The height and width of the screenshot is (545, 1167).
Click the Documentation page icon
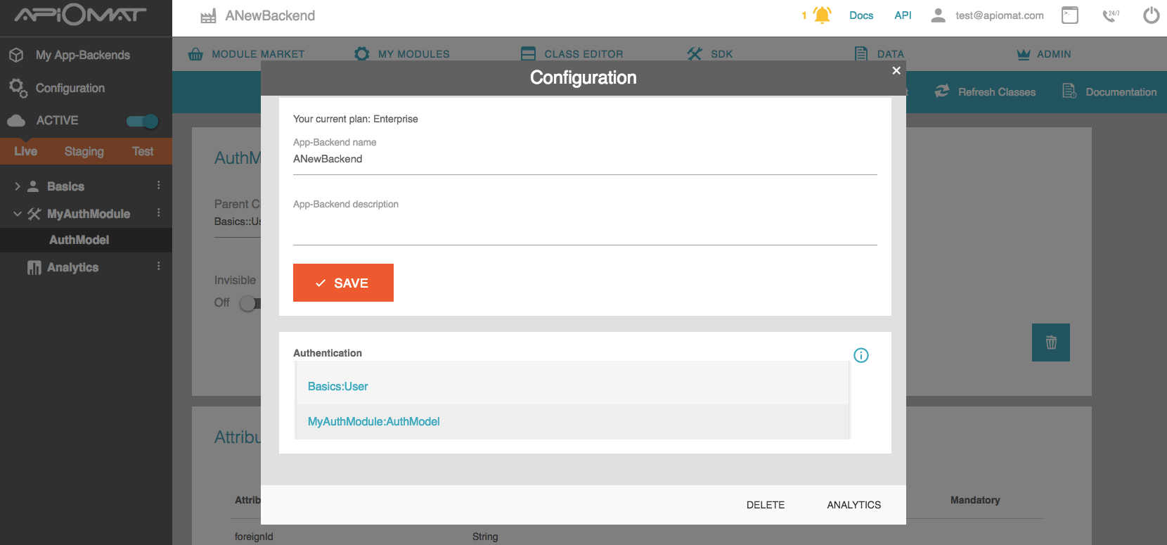click(1069, 91)
